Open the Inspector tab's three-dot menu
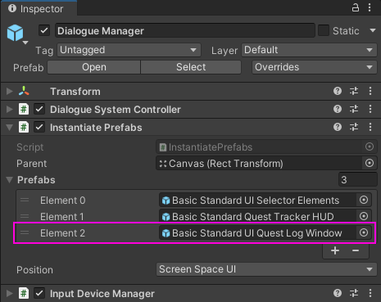381x302 pixels. point(370,7)
